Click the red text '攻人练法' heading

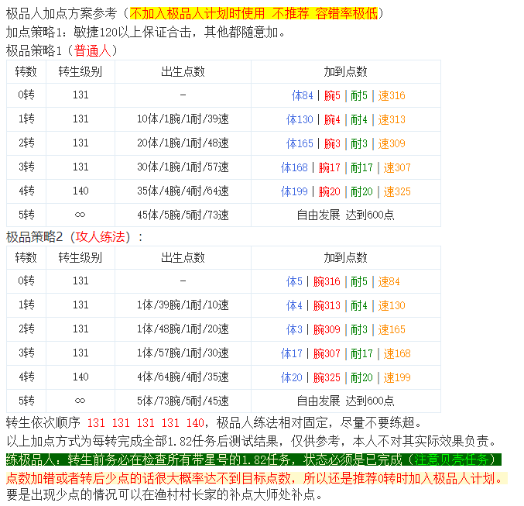point(101,237)
